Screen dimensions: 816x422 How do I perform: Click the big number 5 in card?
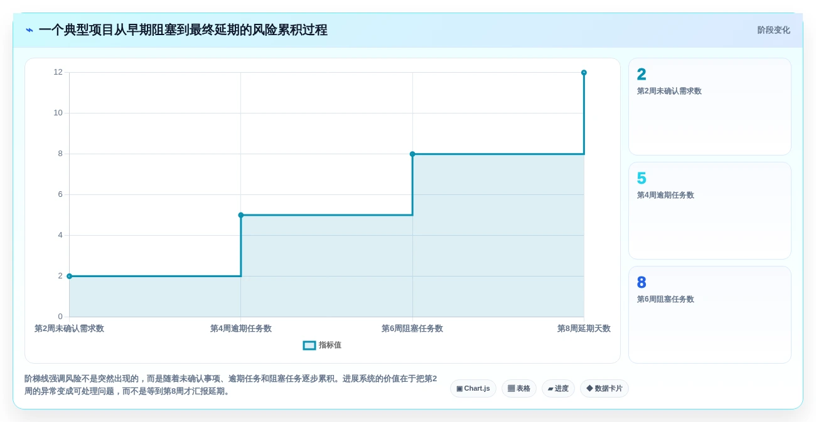642,179
